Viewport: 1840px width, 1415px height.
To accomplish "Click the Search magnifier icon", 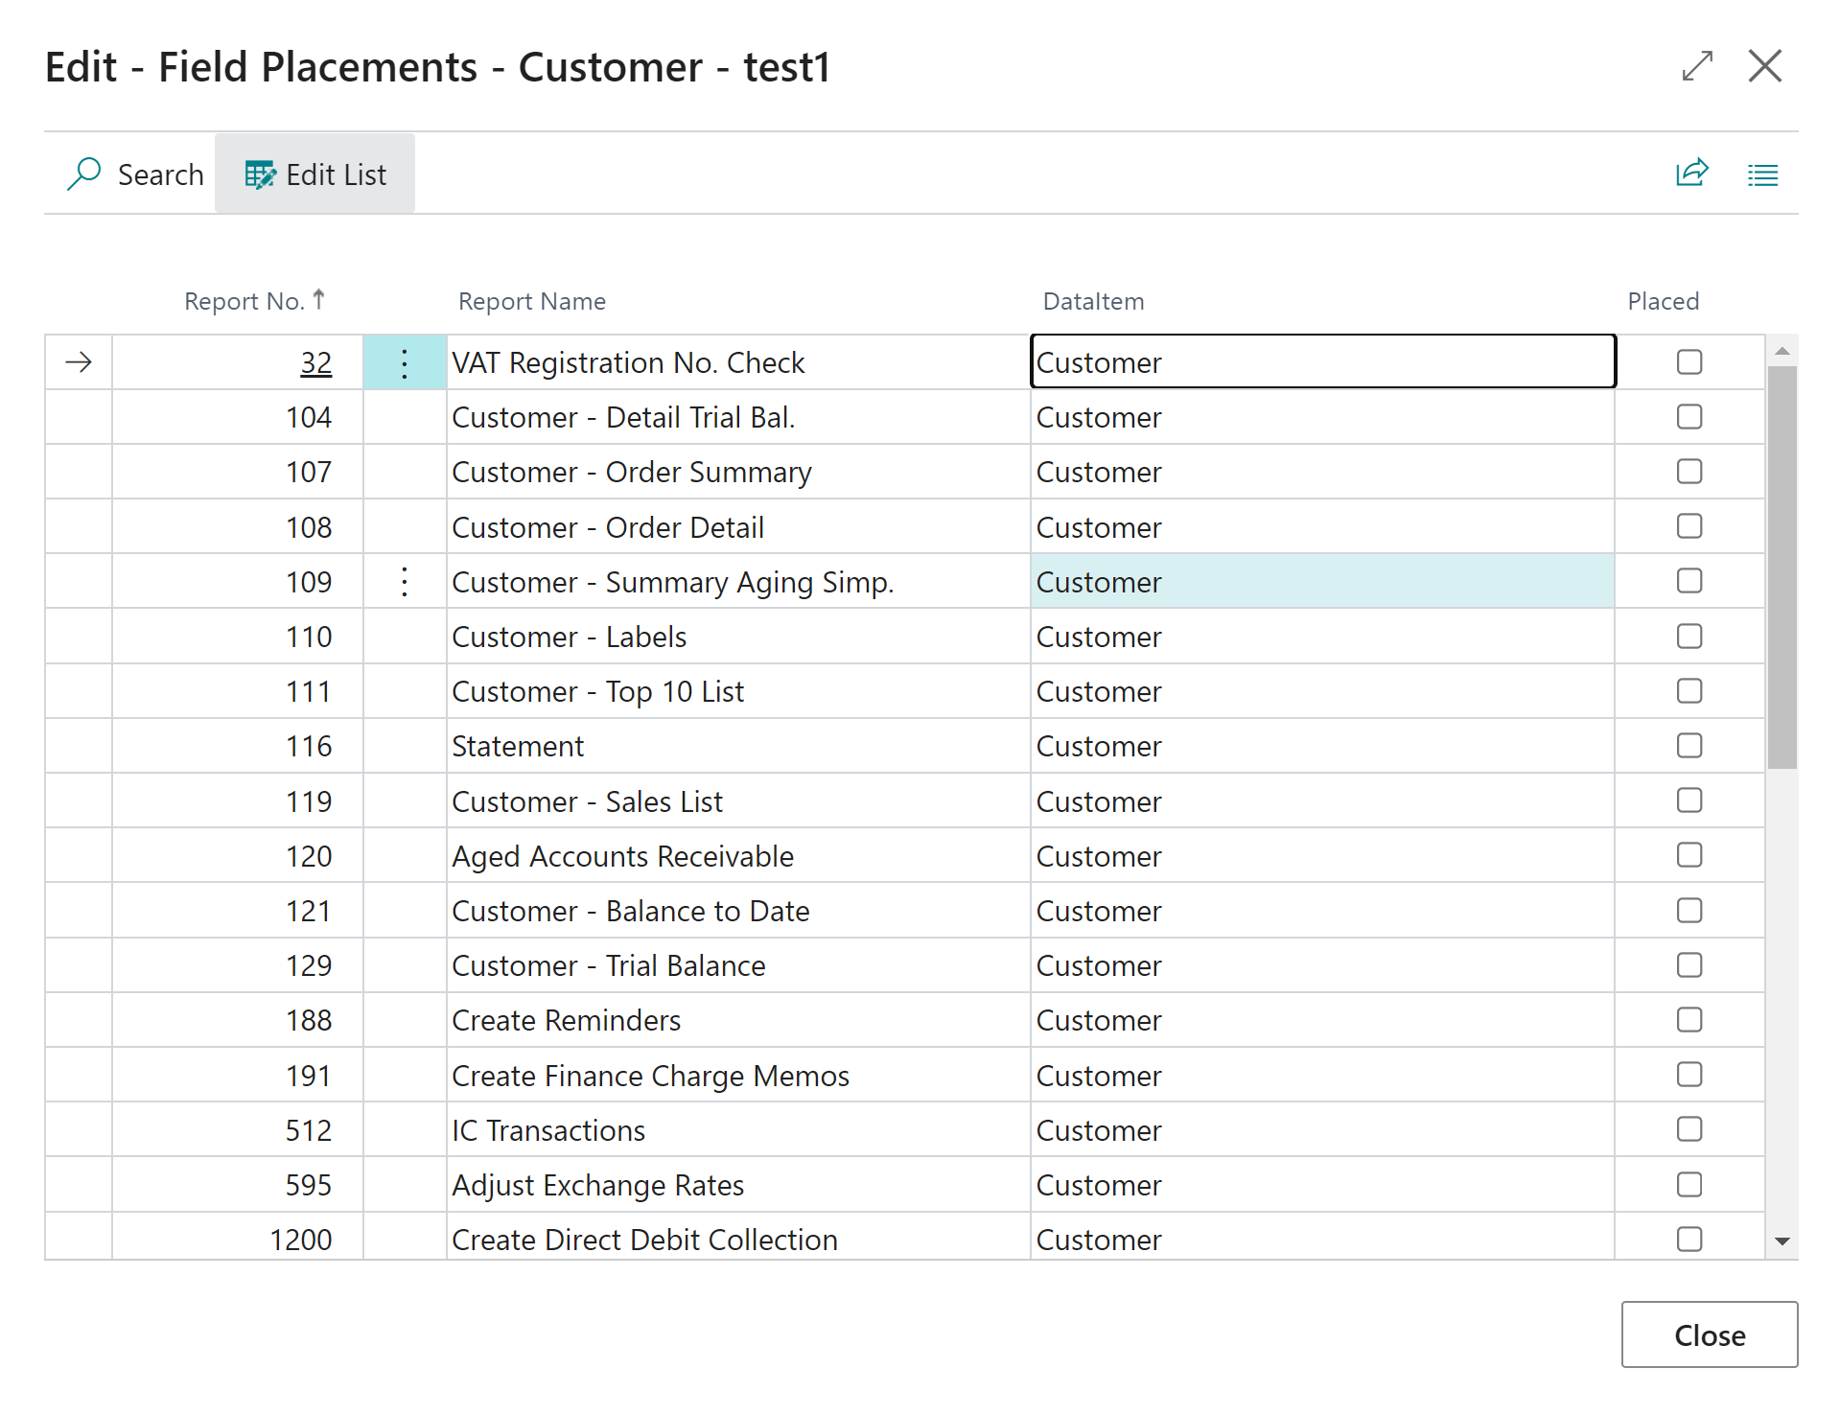I will click(x=84, y=174).
